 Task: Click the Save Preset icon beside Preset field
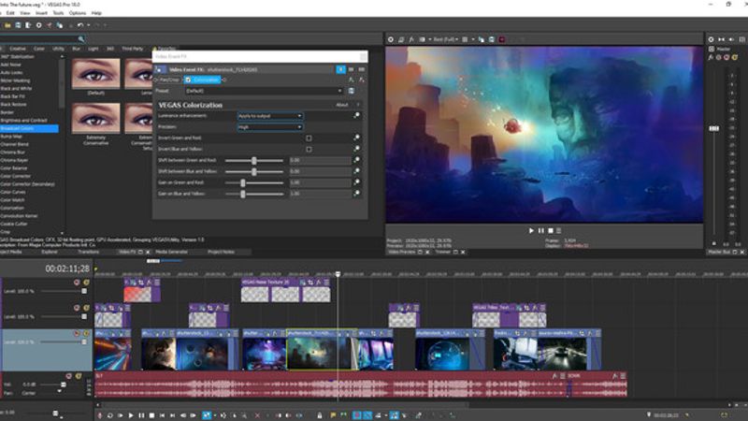click(352, 91)
